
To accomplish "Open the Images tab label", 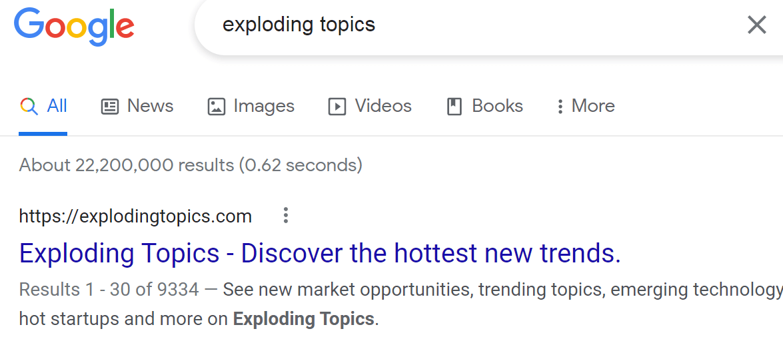I will [x=264, y=106].
